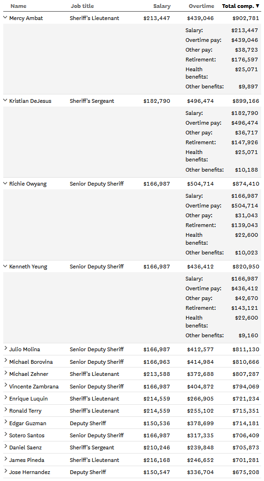Expand Julio Molina row chevron
Viewport: 264px width, 481px height.
pyautogui.click(x=6, y=348)
